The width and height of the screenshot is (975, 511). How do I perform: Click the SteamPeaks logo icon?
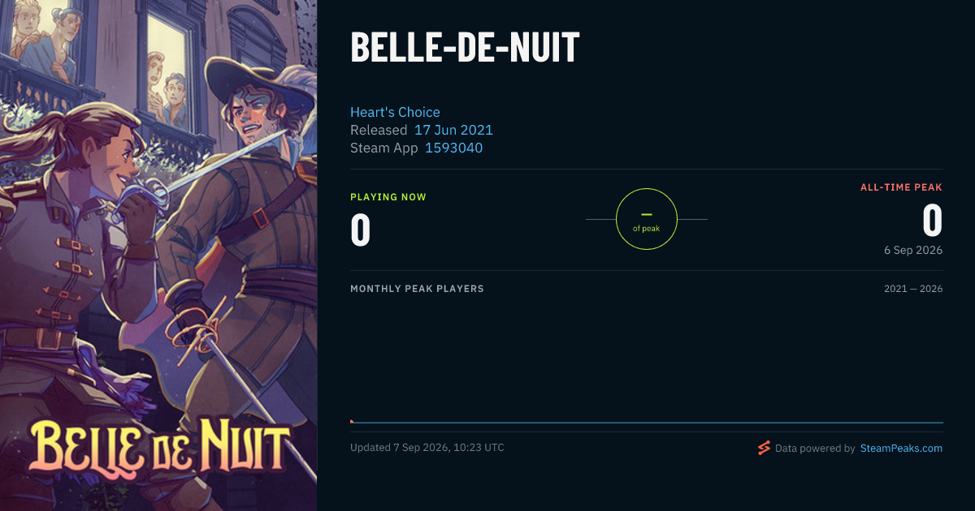click(764, 448)
